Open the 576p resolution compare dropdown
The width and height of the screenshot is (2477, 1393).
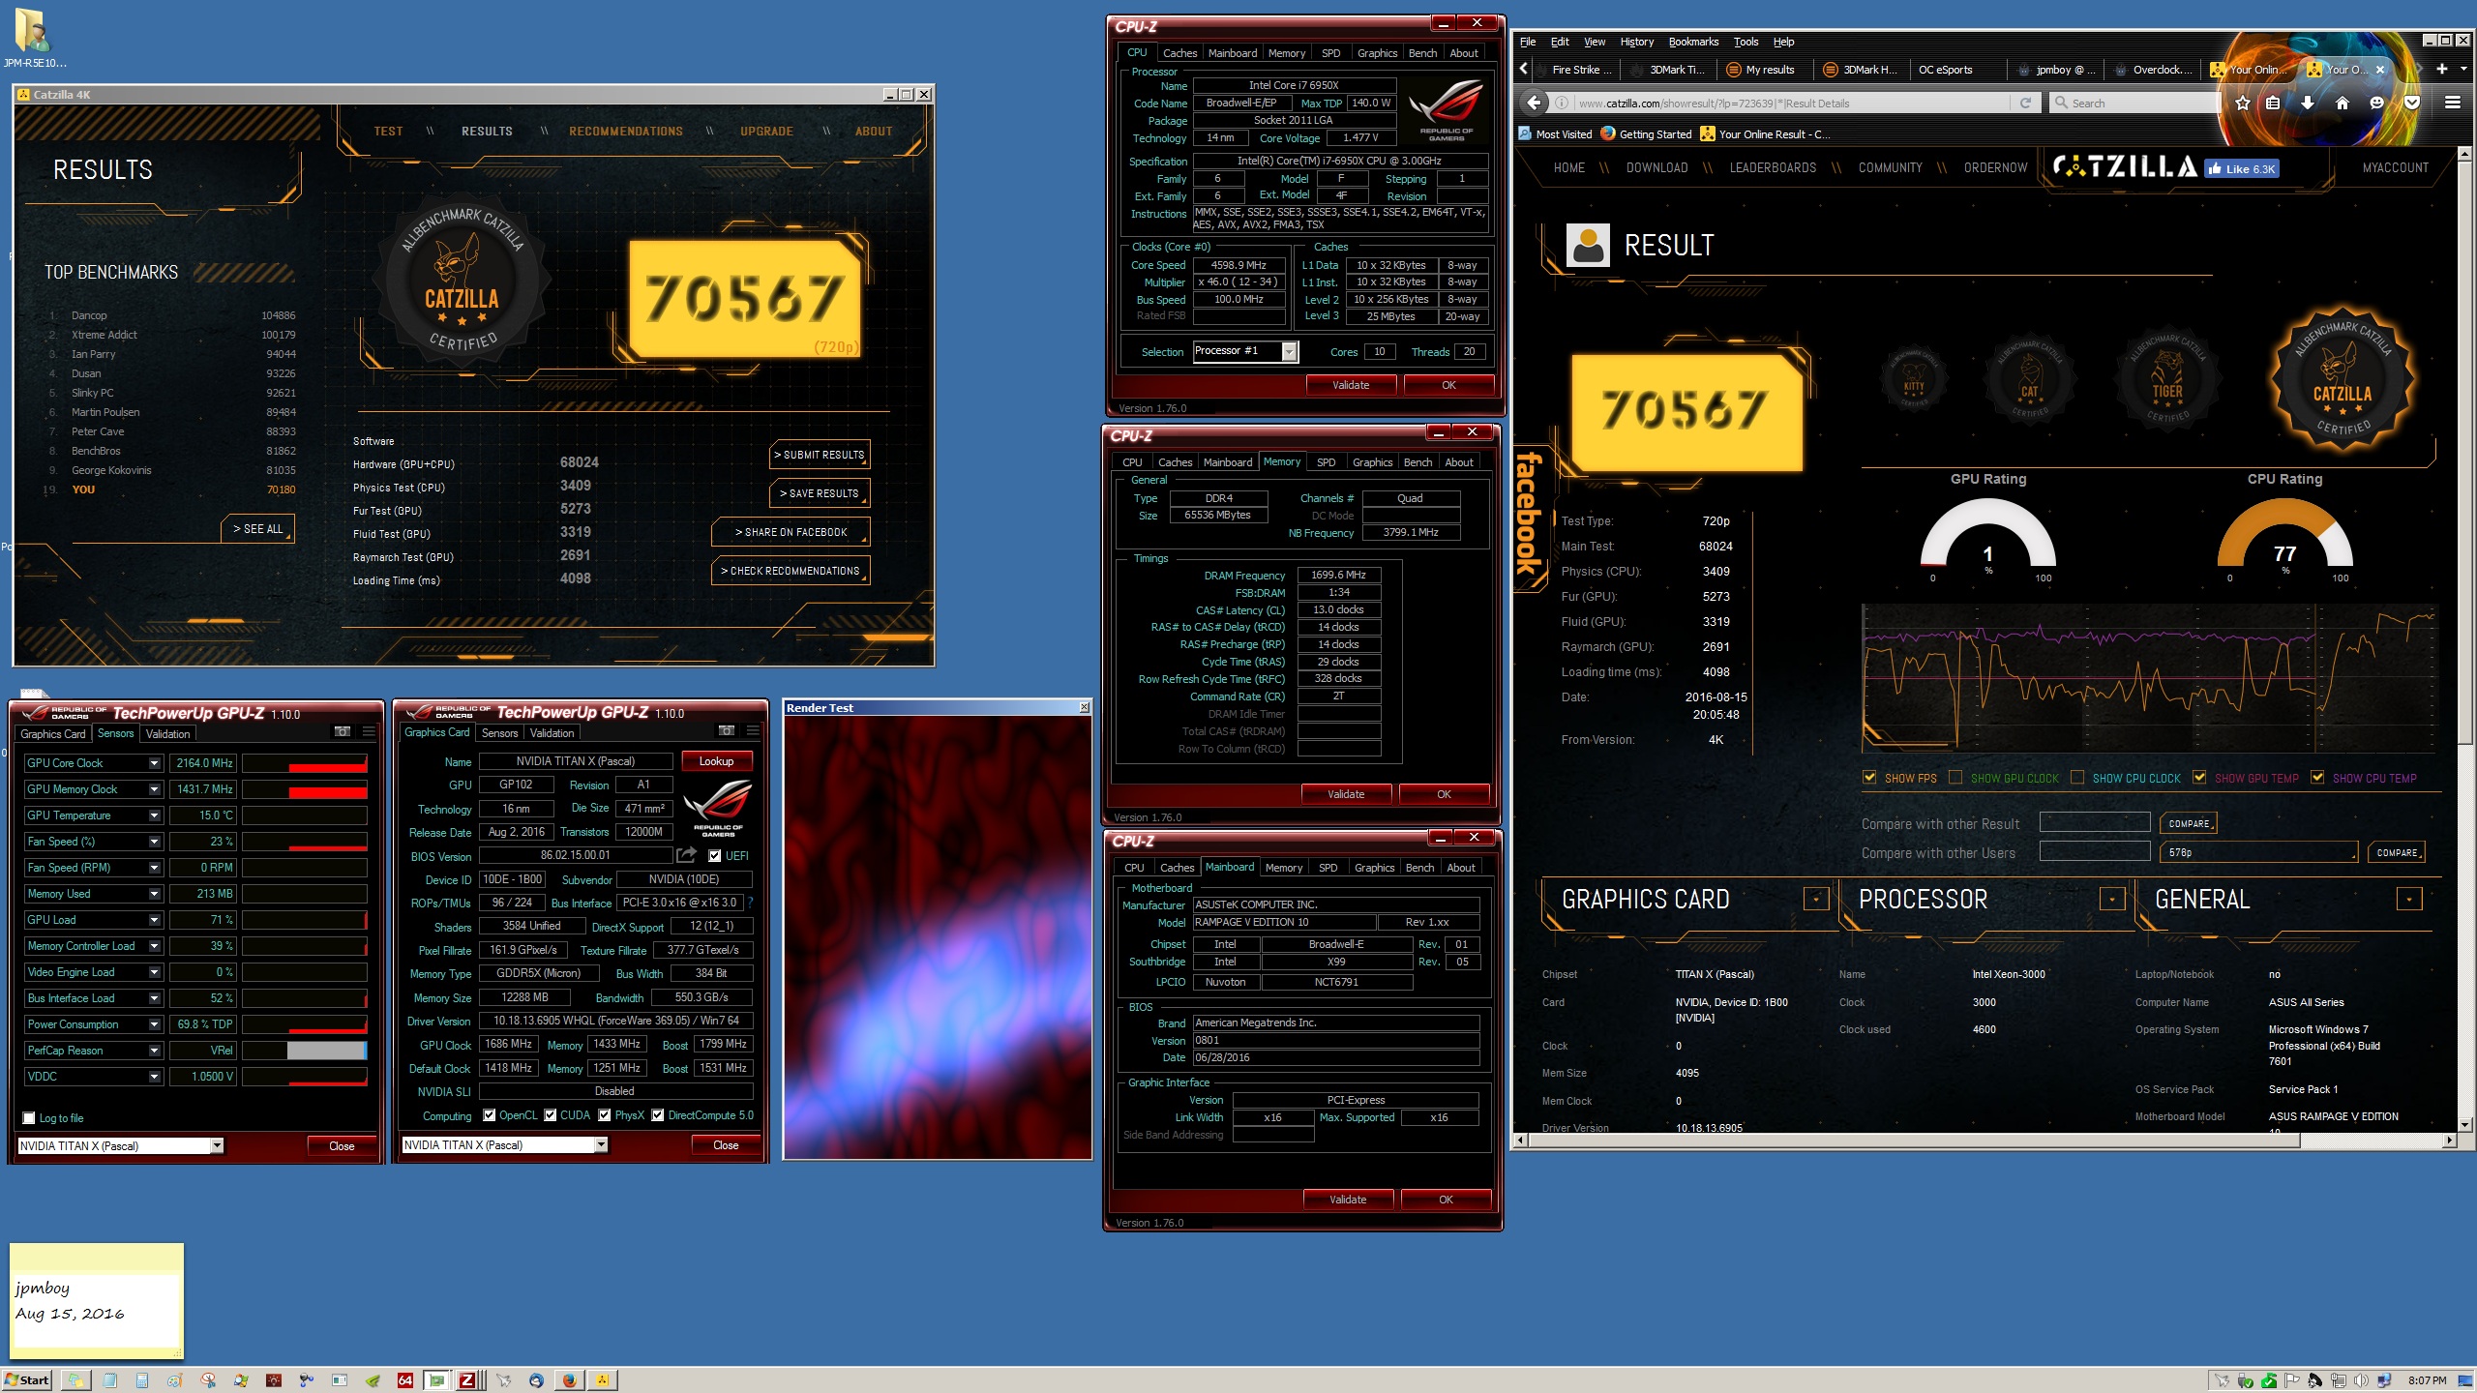(x=2259, y=852)
